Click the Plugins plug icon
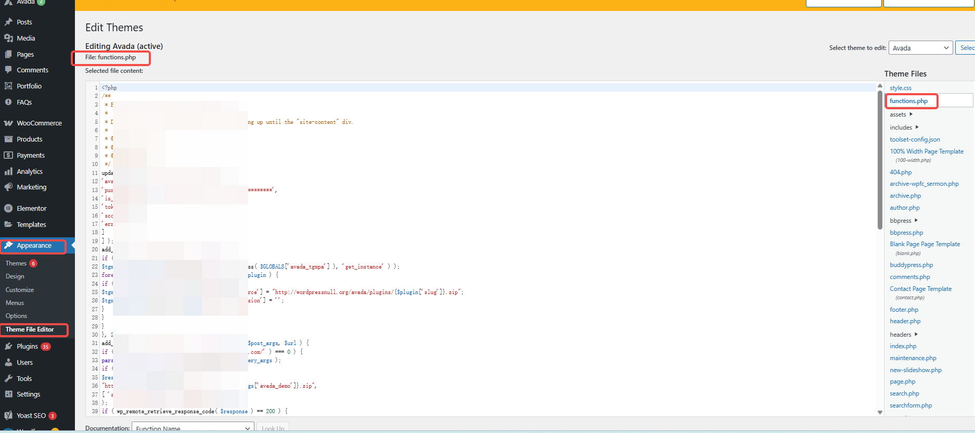The image size is (975, 433). pos(8,346)
